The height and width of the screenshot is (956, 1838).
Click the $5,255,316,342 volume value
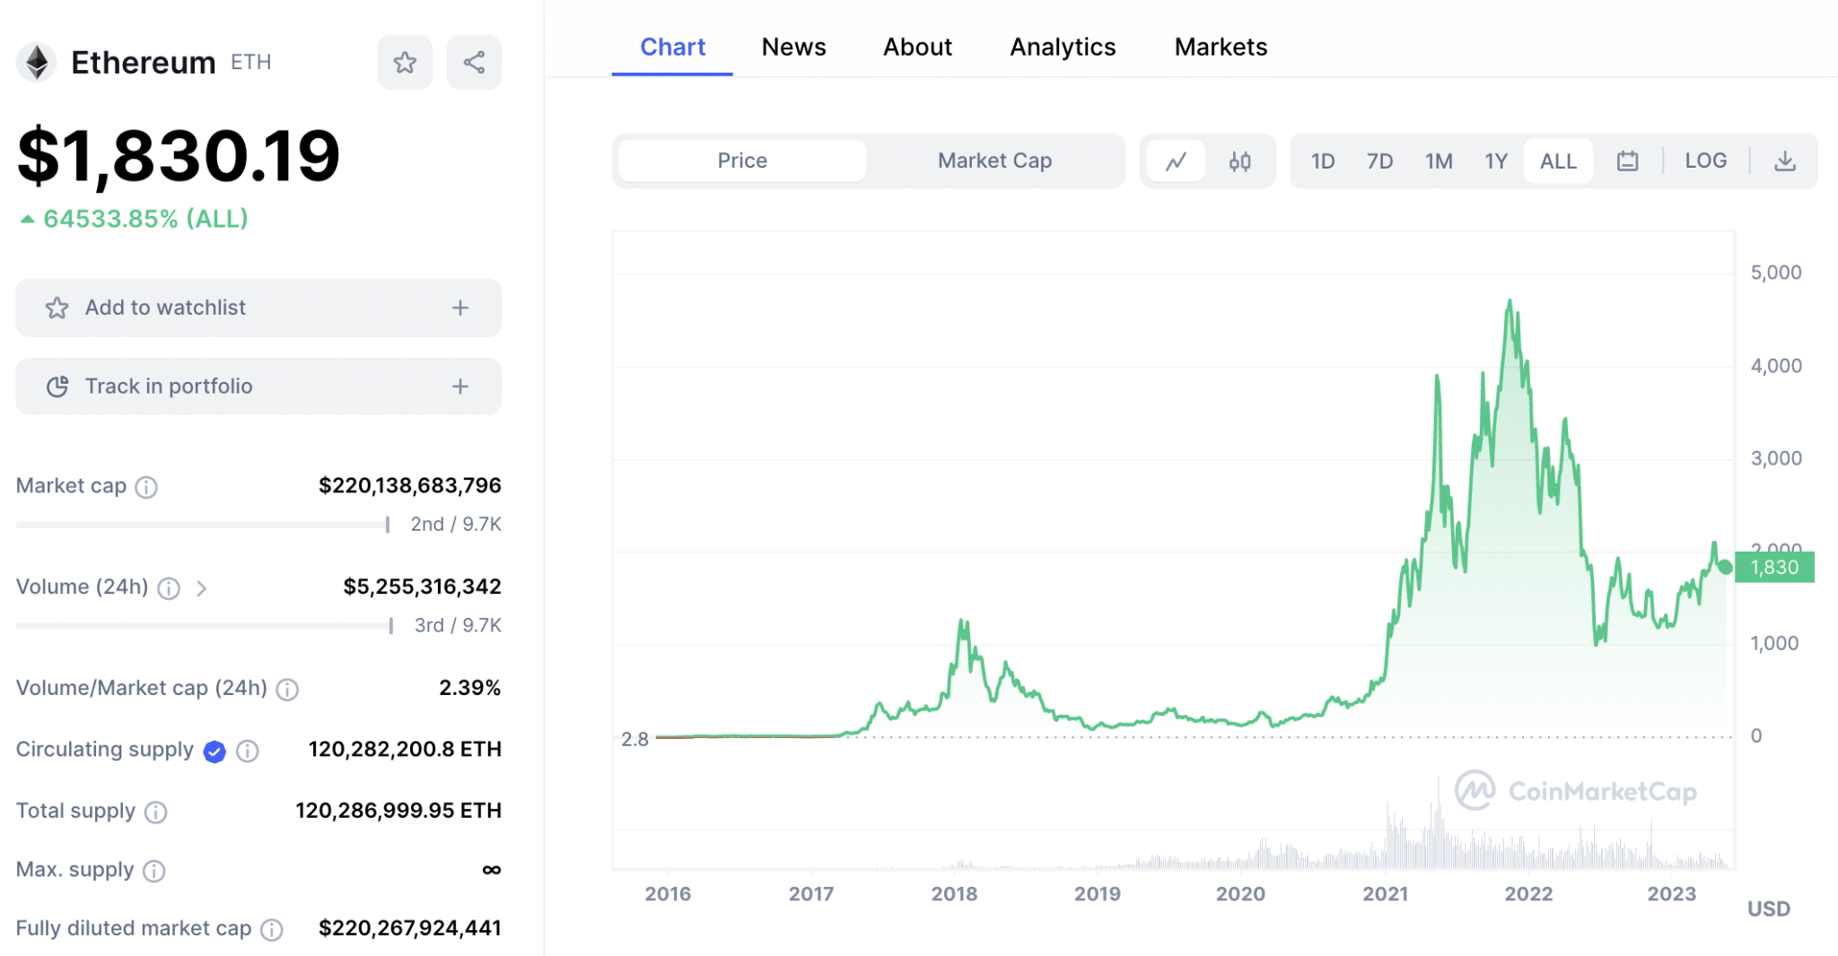(422, 587)
